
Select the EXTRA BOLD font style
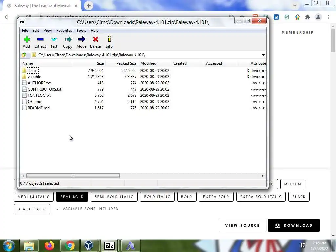216,197
